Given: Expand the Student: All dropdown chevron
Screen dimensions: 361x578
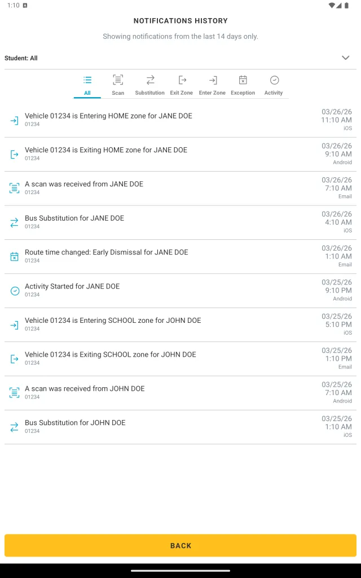Looking at the screenshot, I should point(346,58).
